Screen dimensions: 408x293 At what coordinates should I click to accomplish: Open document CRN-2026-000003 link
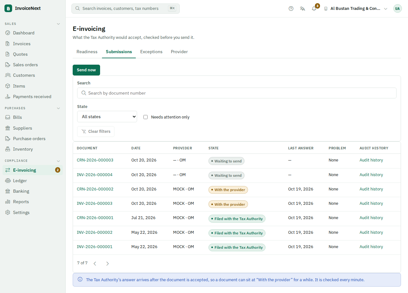click(x=95, y=160)
